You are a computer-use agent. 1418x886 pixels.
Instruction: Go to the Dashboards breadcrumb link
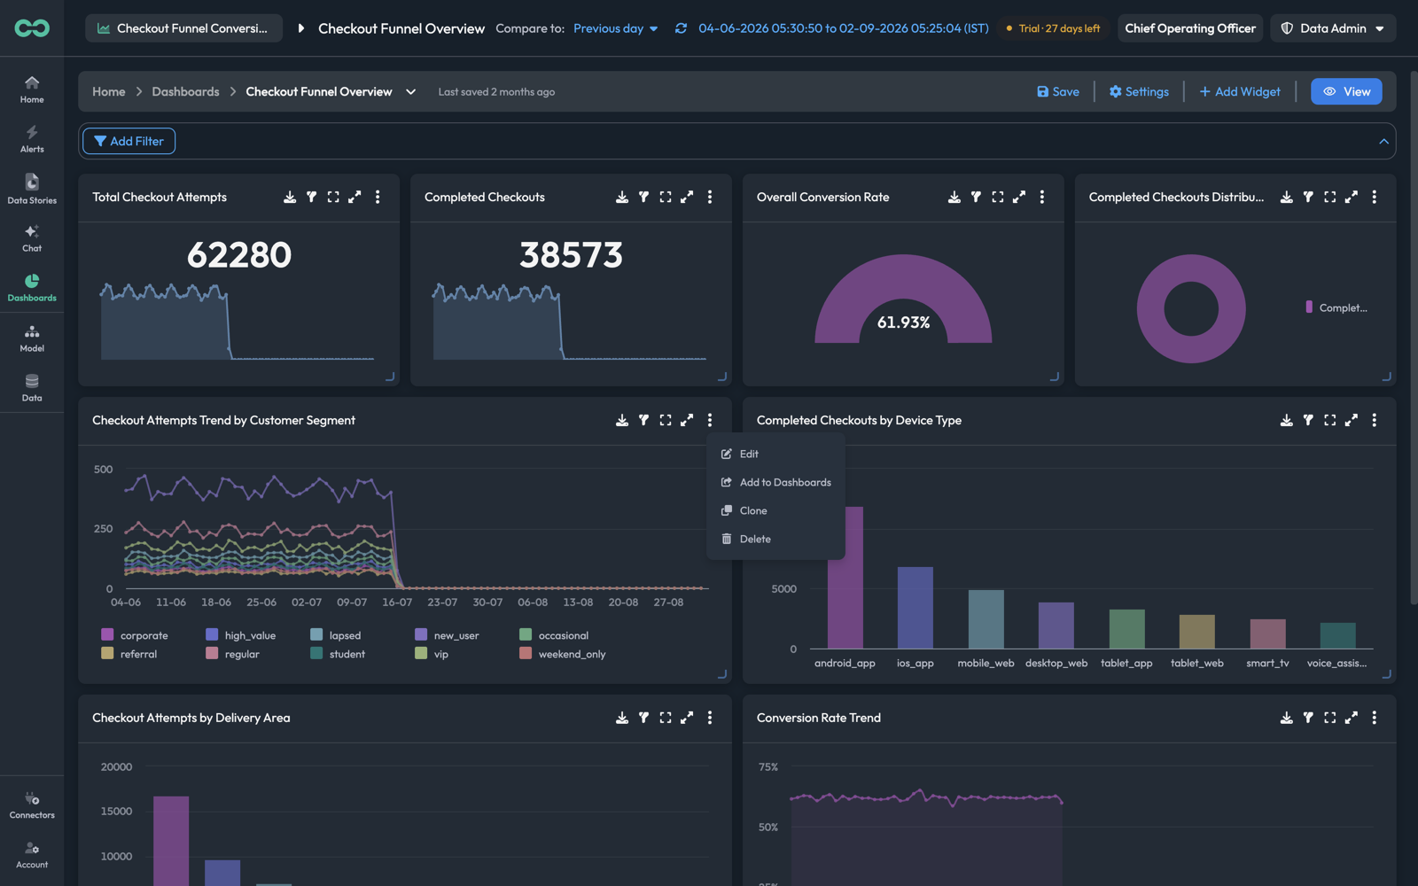tap(185, 92)
